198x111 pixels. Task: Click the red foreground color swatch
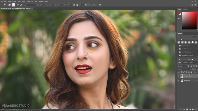tap(179, 13)
